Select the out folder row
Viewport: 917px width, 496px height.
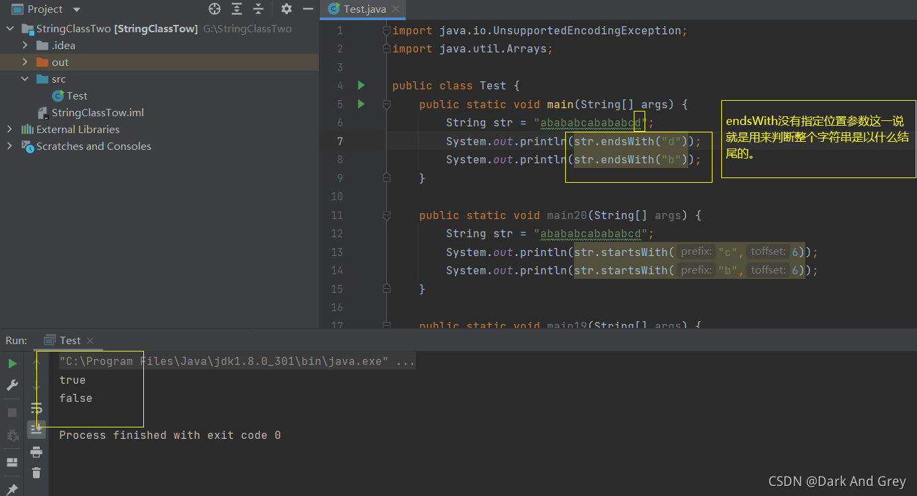click(159, 63)
